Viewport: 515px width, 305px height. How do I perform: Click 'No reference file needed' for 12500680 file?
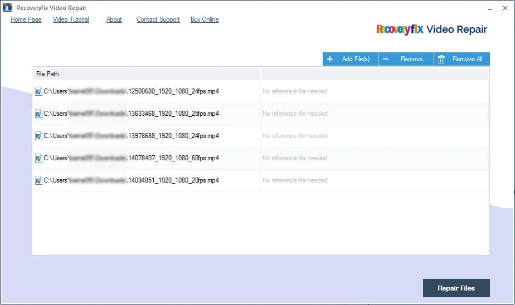pos(295,91)
